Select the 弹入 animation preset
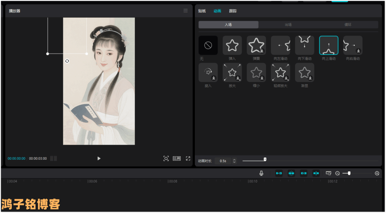 point(232,45)
